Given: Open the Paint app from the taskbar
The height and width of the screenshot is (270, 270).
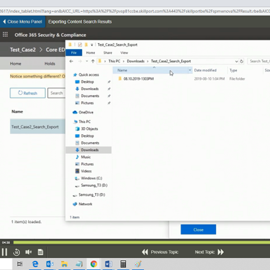Looking at the screenshot, I should [138, 264].
